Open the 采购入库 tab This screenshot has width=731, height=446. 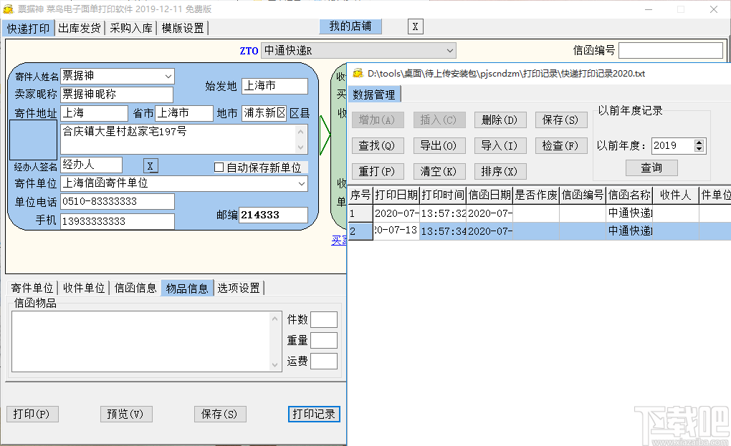point(131,29)
